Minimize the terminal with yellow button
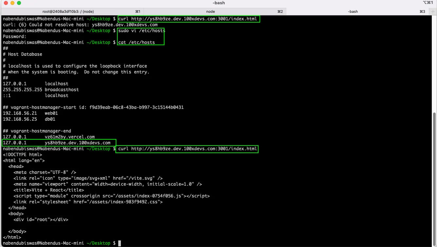The height and width of the screenshot is (247, 437). (12, 3)
